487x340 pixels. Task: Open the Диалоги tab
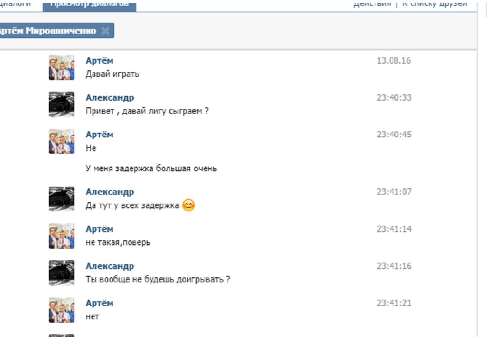pyautogui.click(x=15, y=4)
